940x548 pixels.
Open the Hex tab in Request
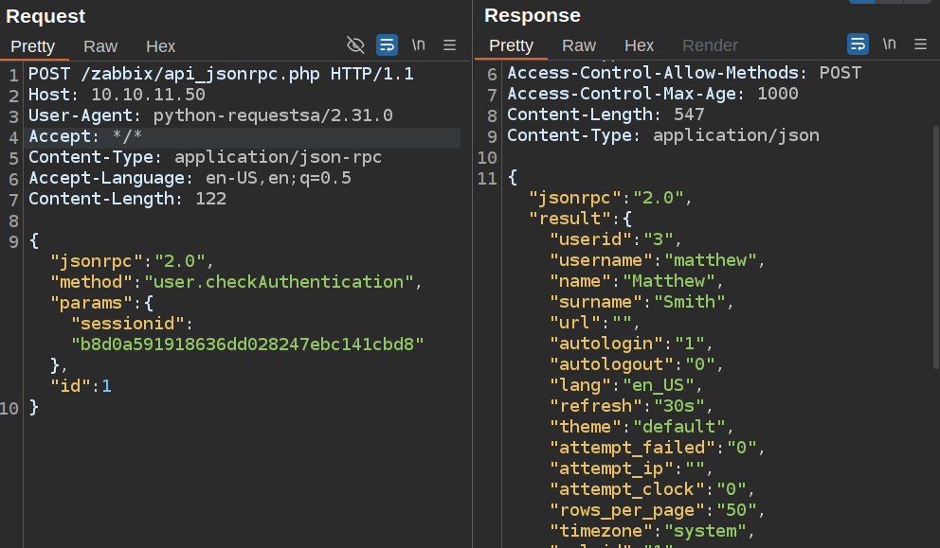click(160, 46)
